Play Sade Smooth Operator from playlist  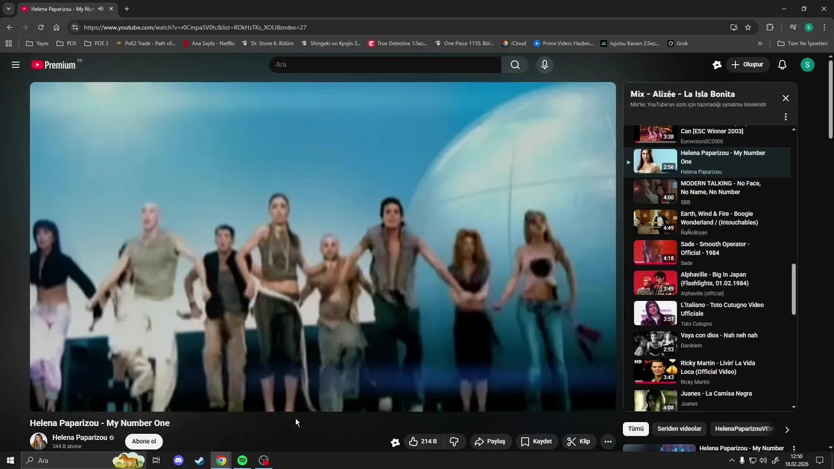click(707, 253)
